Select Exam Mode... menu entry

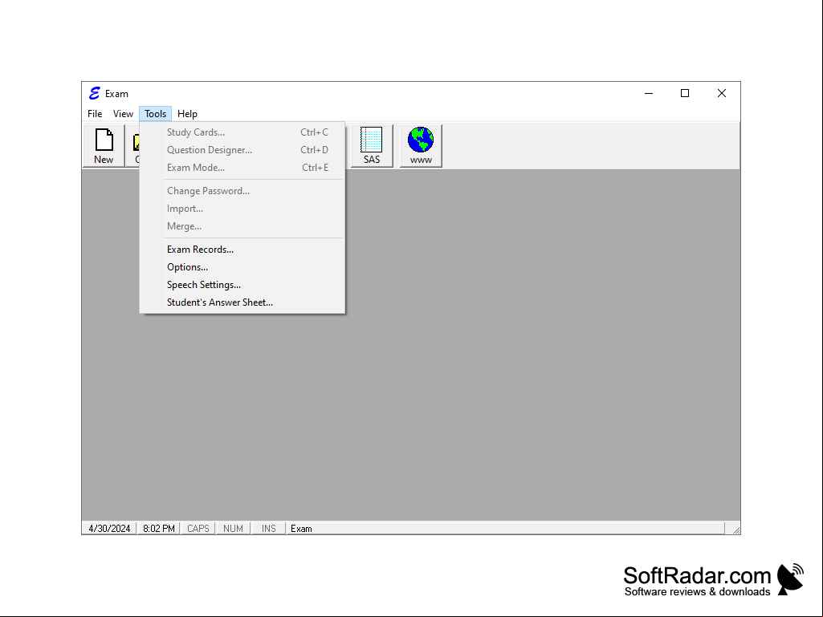(242, 168)
